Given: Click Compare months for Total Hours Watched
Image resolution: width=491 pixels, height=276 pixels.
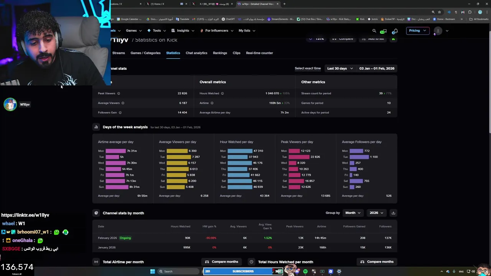Looking at the screenshot, I should click(x=377, y=262).
